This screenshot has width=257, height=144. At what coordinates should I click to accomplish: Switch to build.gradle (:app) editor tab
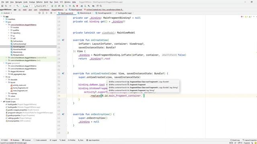pos(125,13)
